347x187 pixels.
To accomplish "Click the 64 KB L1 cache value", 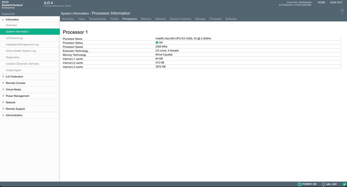I will [x=159, y=58].
